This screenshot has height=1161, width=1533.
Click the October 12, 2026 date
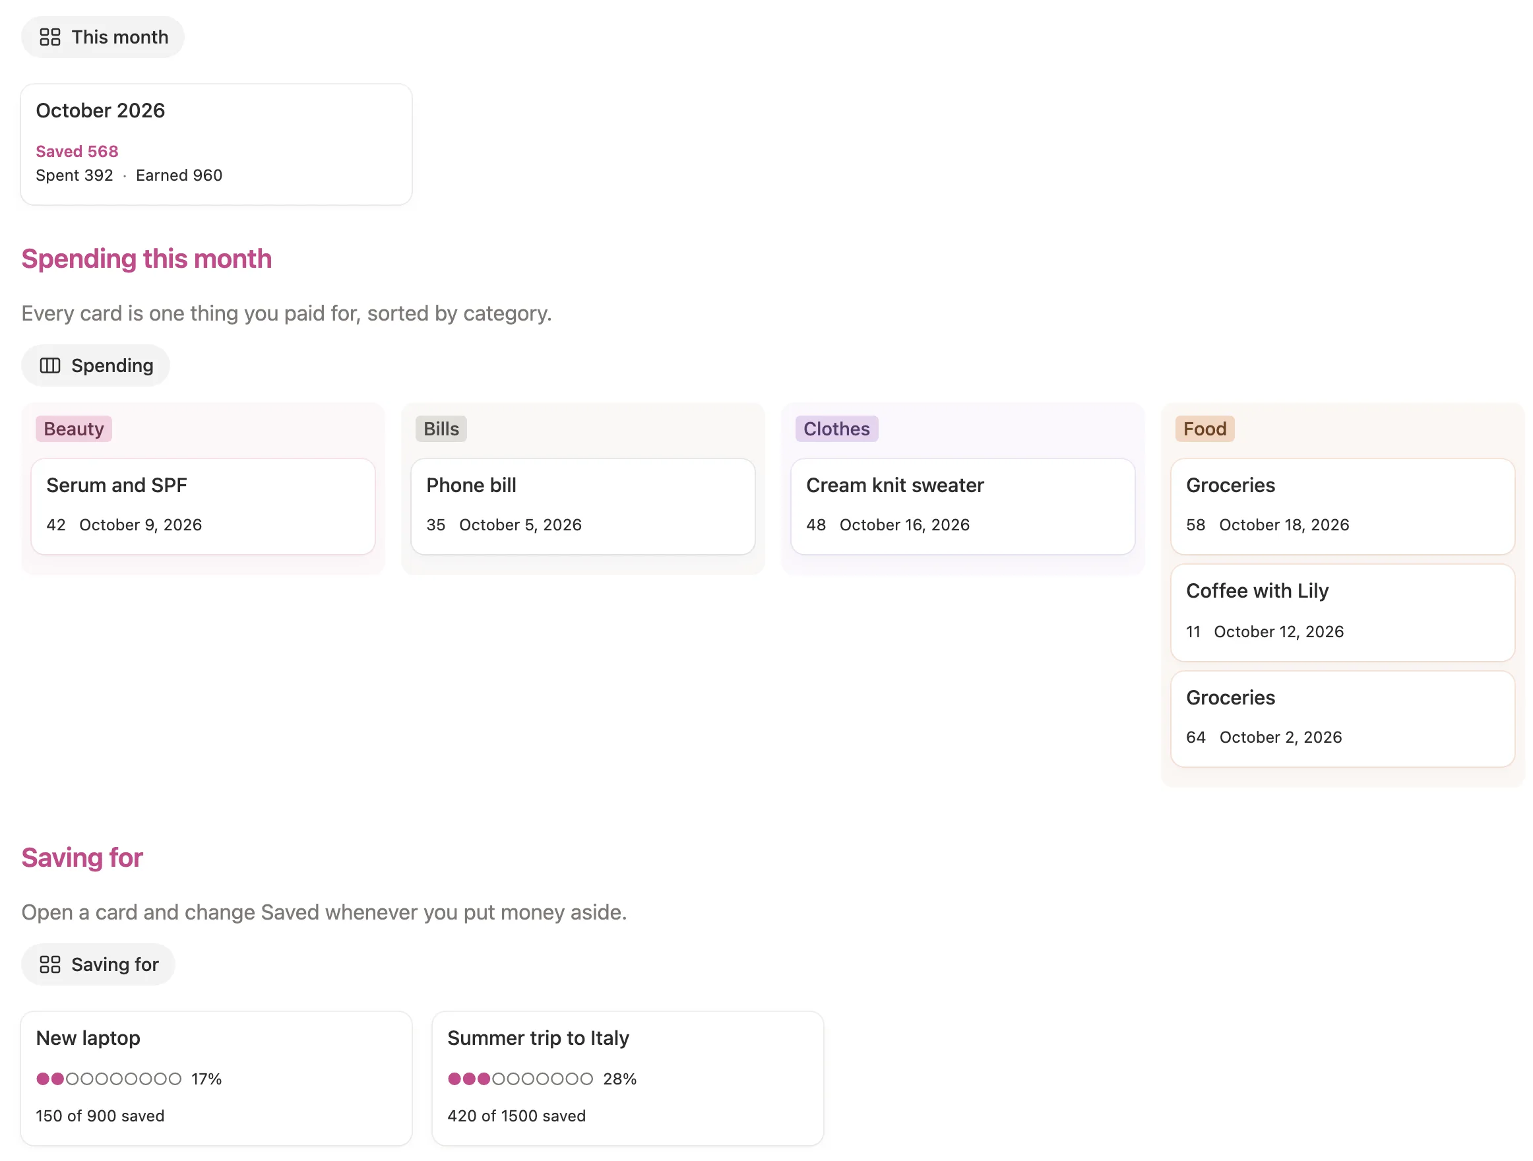coord(1278,631)
